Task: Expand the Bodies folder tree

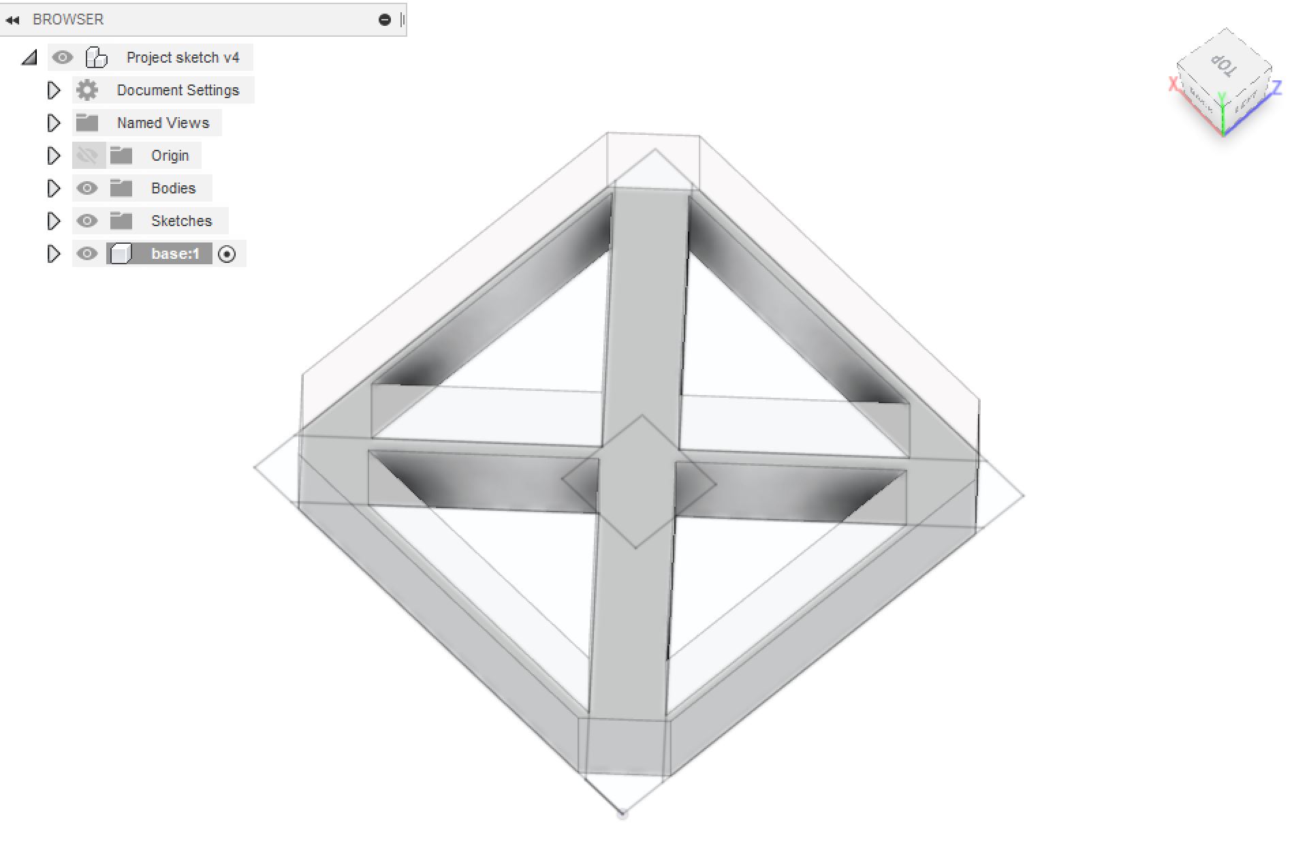Action: tap(54, 188)
